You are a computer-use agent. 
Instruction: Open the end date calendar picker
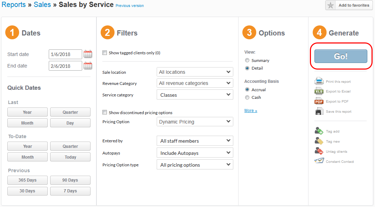[88, 65]
